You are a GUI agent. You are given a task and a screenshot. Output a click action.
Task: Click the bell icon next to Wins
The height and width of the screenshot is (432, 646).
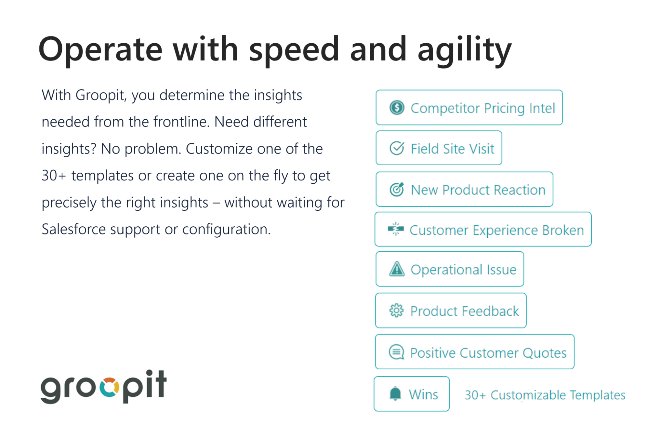(x=395, y=394)
